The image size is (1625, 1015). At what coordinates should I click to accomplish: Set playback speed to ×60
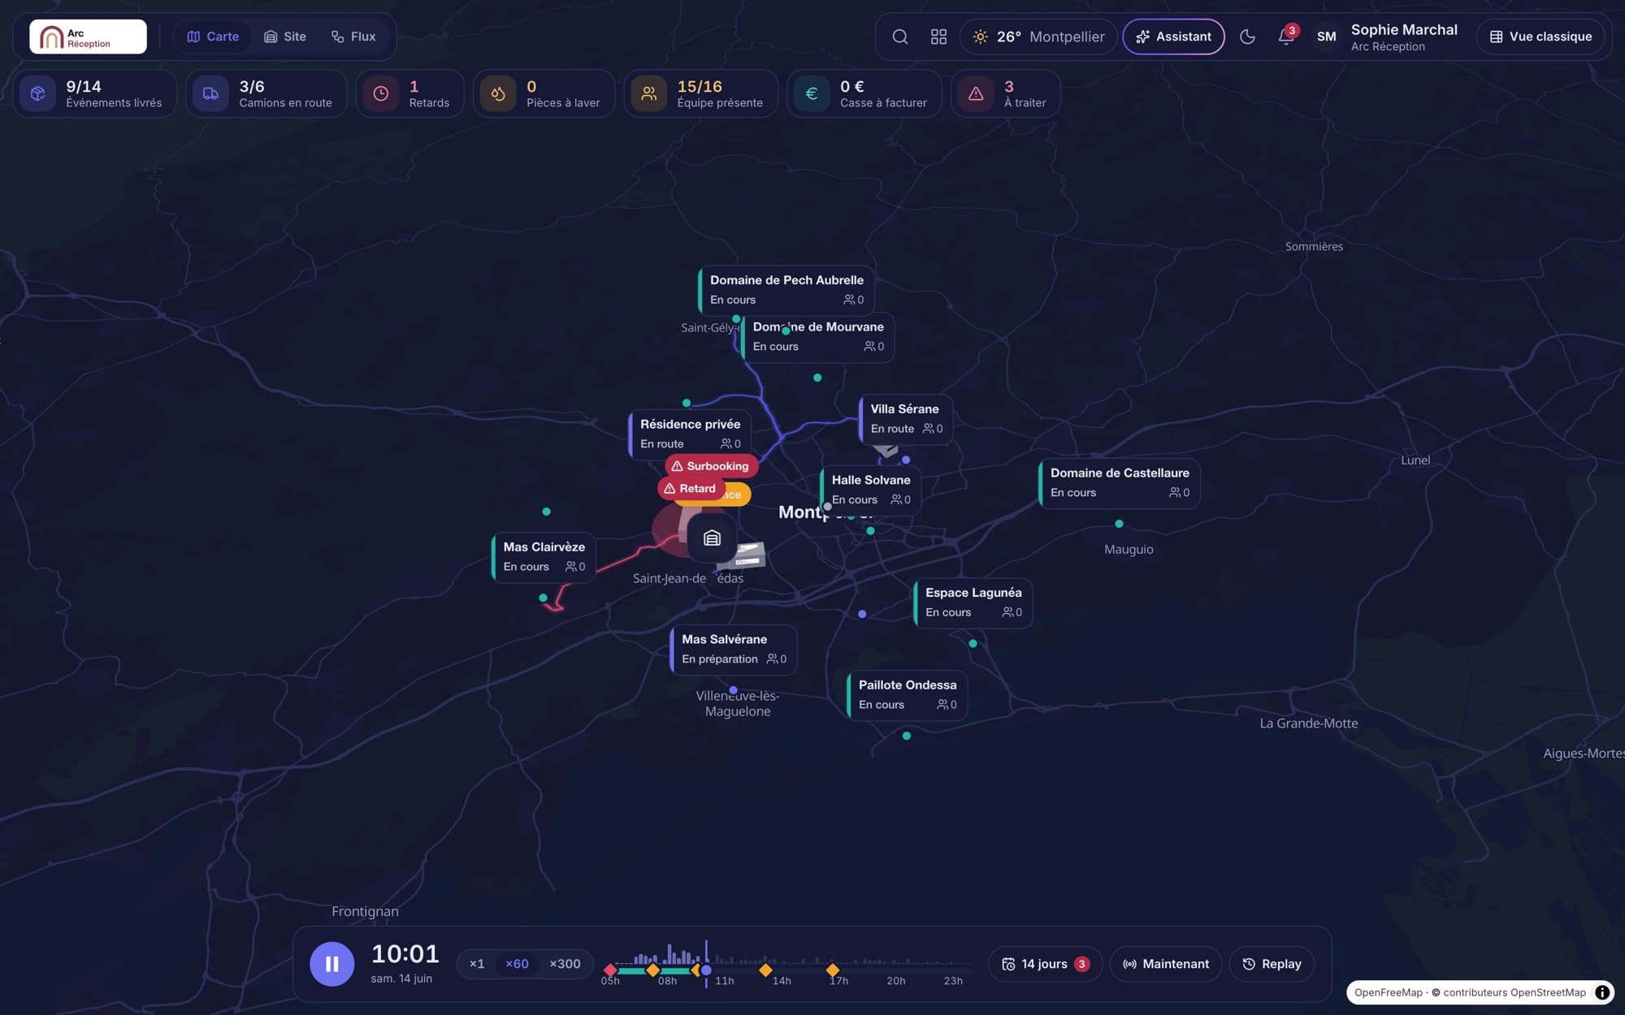[x=517, y=964]
